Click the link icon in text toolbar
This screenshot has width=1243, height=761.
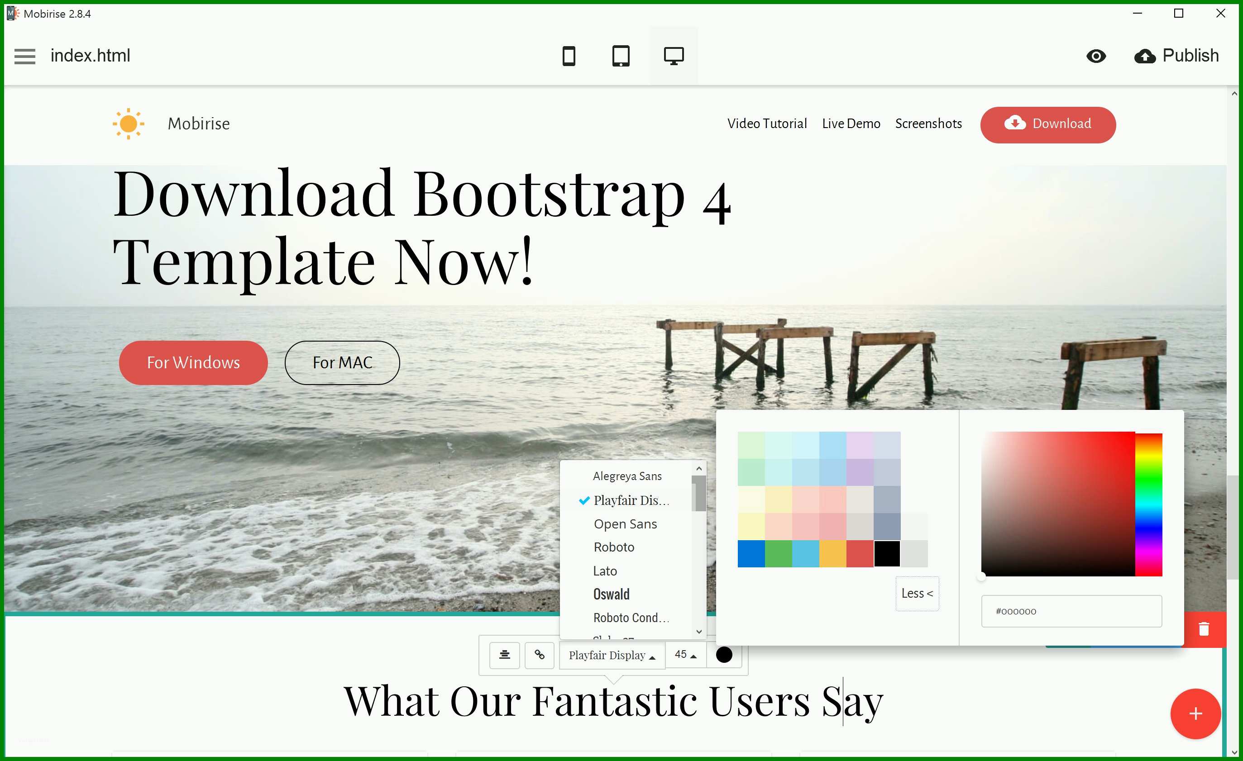[x=539, y=655]
